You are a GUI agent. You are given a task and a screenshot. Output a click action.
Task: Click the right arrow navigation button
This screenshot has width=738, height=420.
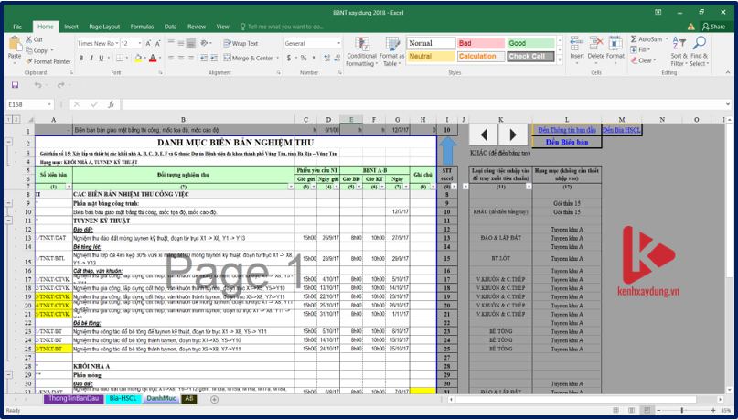(511, 135)
